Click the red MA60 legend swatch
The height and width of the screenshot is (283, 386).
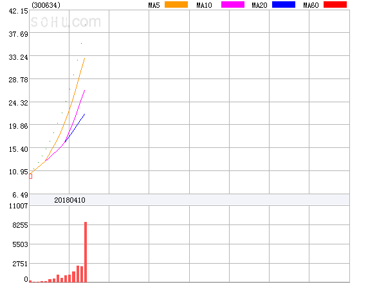335,5
